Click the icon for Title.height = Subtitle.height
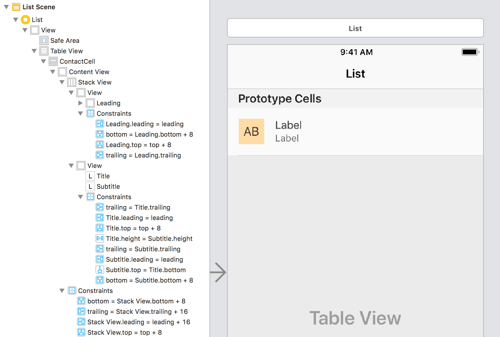 [100, 239]
